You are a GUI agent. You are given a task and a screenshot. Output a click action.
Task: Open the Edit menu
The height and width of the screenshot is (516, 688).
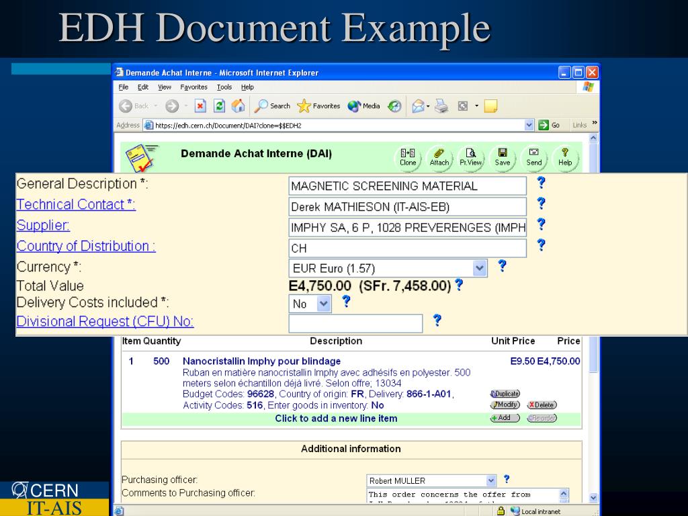143,87
